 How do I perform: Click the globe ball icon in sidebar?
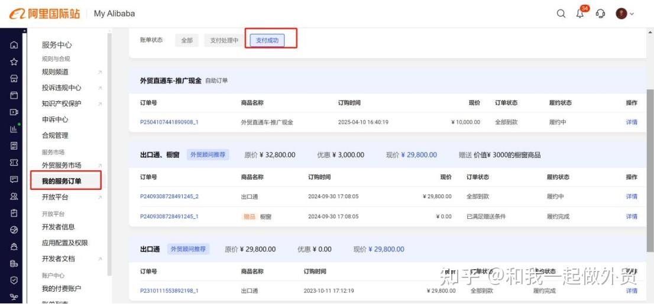point(14,229)
